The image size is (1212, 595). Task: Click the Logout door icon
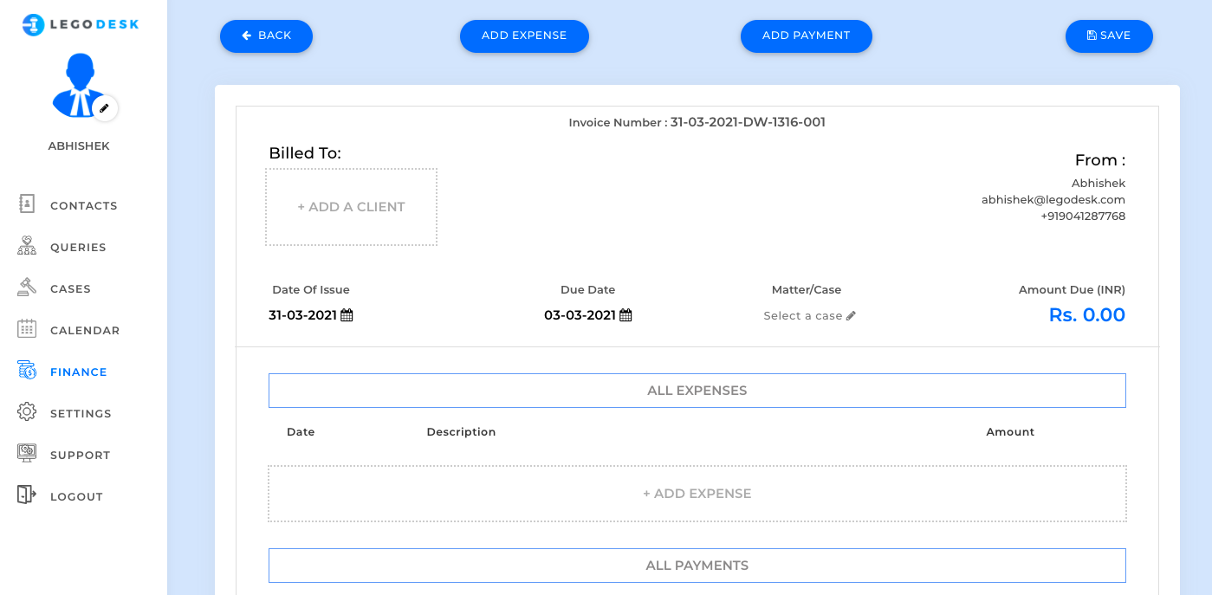tap(27, 496)
